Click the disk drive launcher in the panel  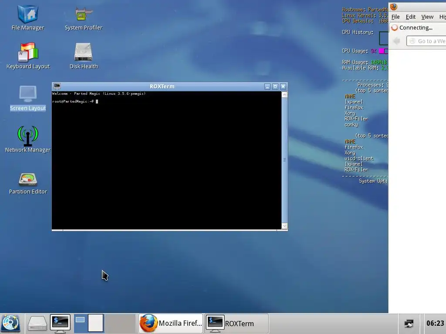pos(37,324)
